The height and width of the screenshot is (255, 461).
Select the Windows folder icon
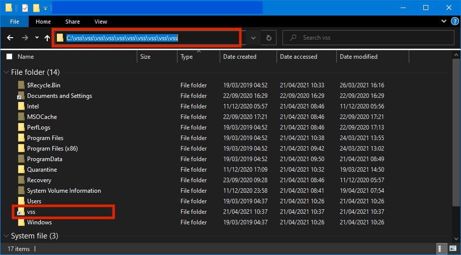click(21, 222)
